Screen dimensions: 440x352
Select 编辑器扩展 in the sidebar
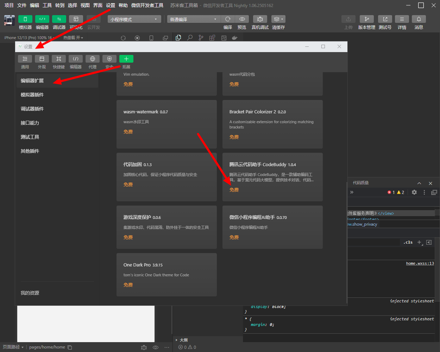[x=57, y=81]
